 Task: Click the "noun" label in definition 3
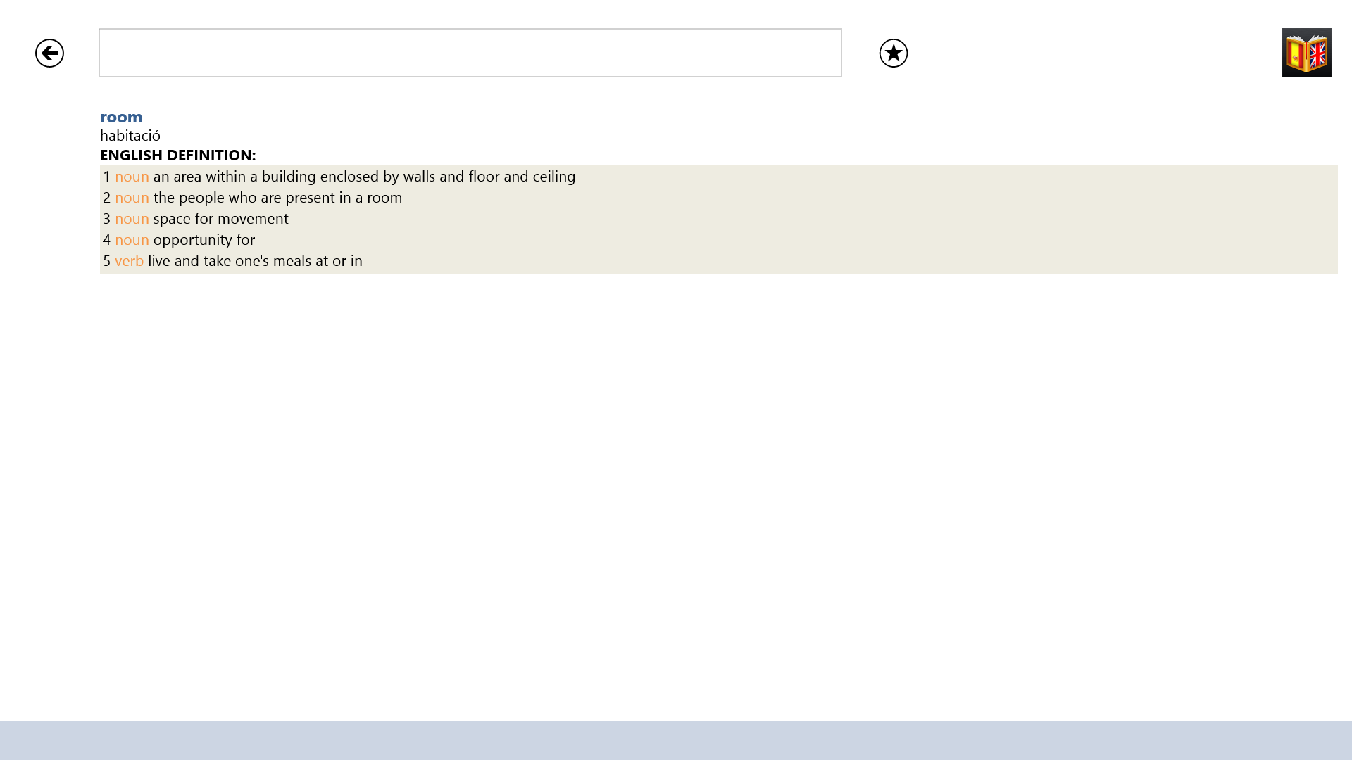click(132, 219)
